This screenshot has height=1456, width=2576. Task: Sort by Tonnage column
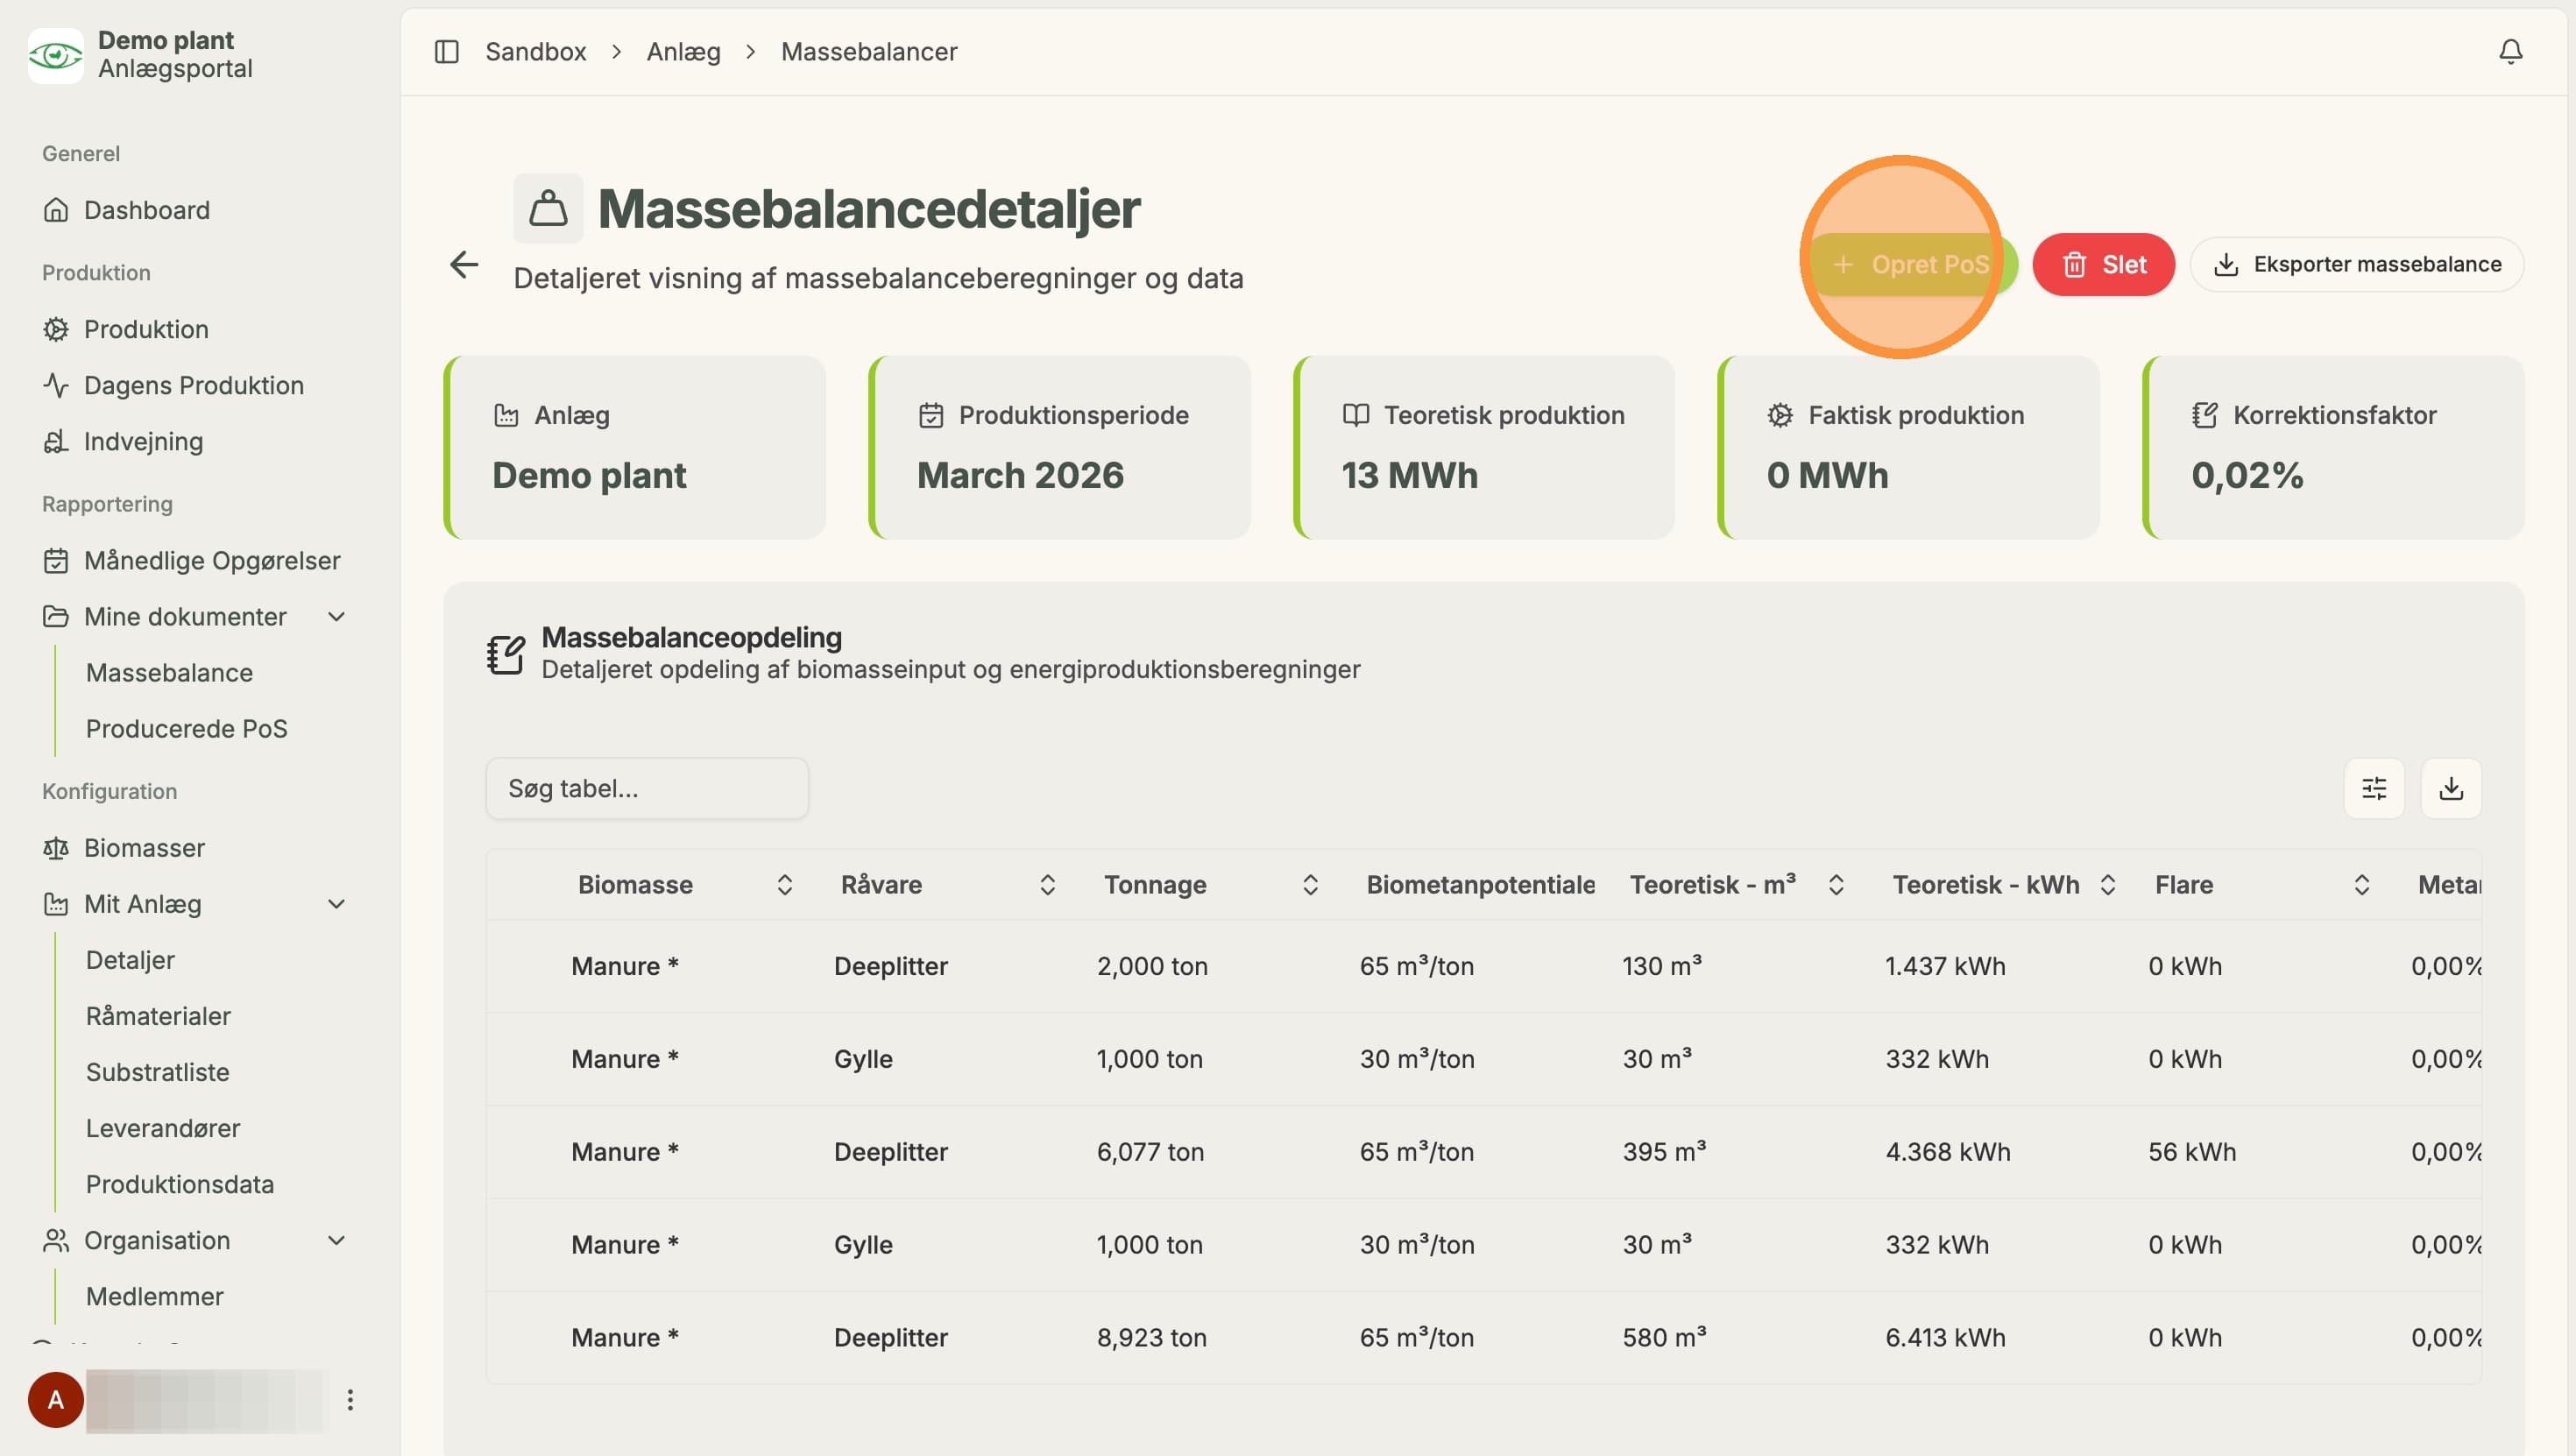pos(1310,884)
